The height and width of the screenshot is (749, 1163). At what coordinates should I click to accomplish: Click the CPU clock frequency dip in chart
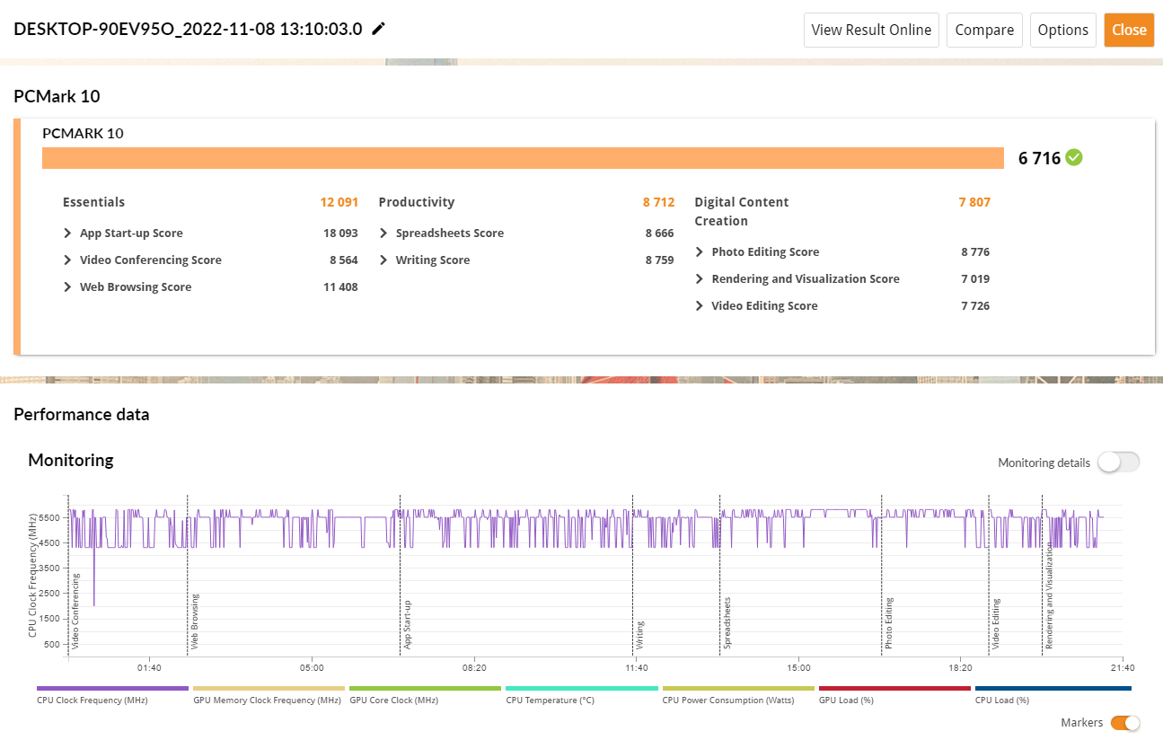[93, 575]
